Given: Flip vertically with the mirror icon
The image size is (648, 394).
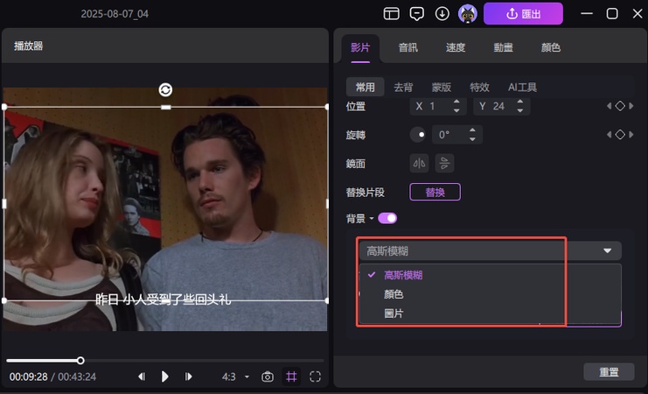Looking at the screenshot, I should click(444, 163).
